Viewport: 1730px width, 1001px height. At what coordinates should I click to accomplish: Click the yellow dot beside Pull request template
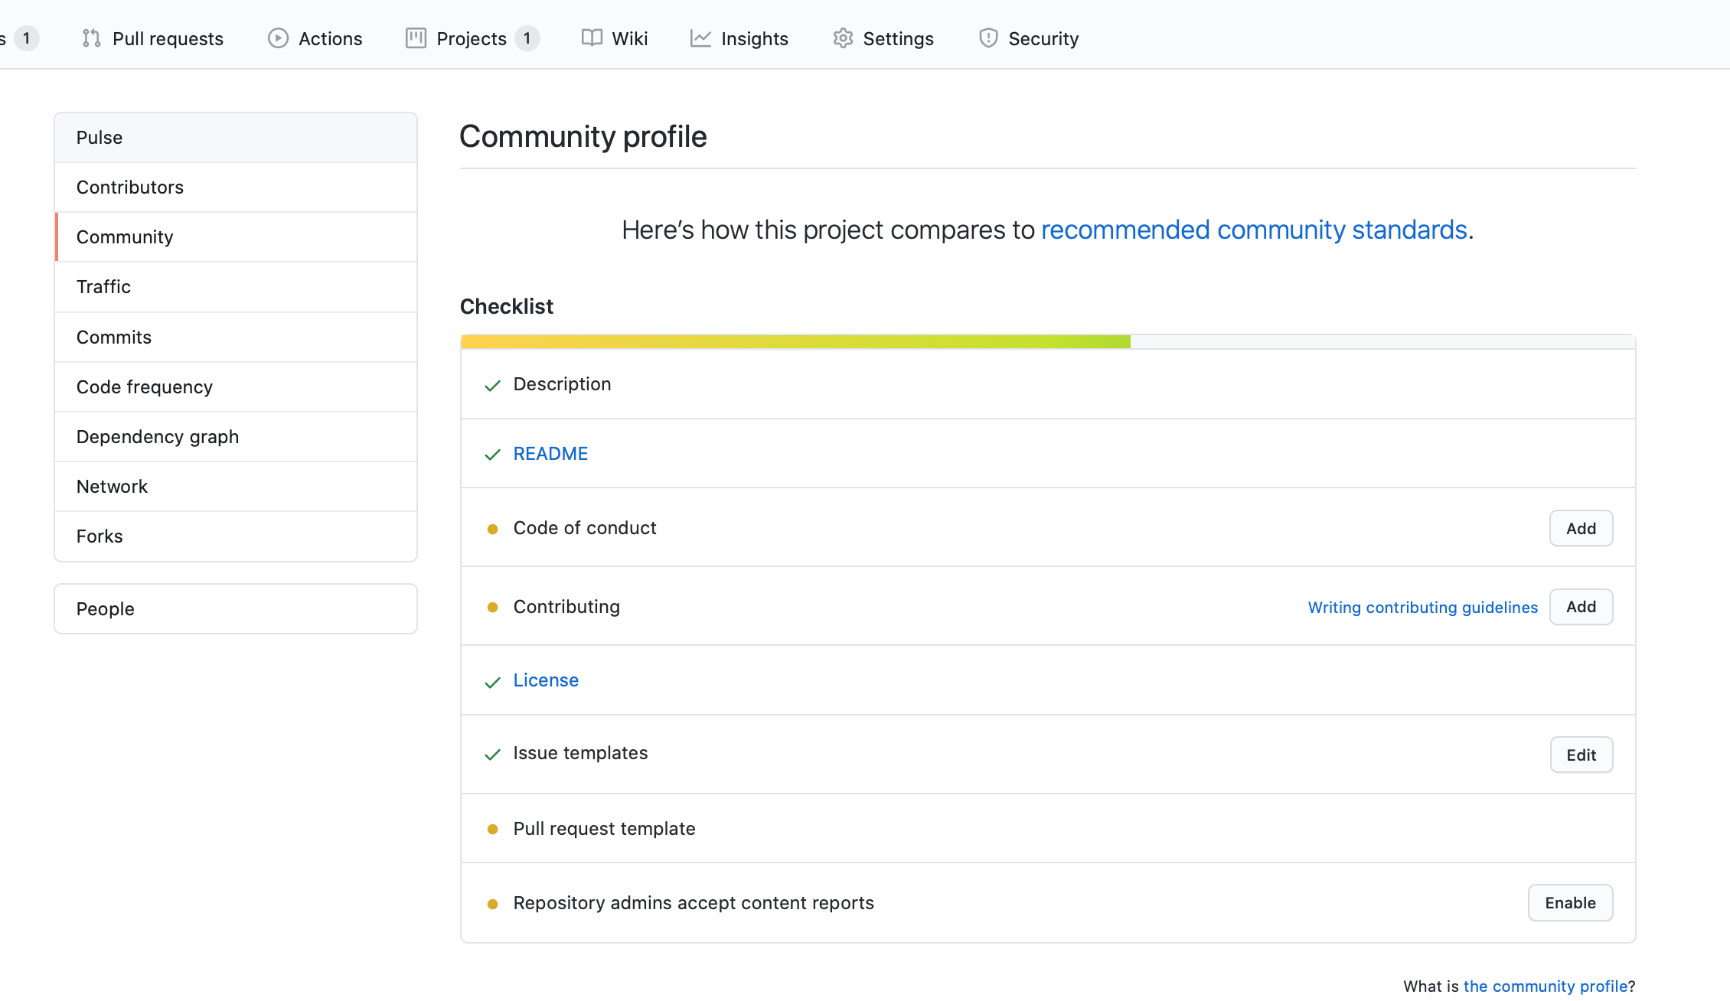click(x=492, y=830)
